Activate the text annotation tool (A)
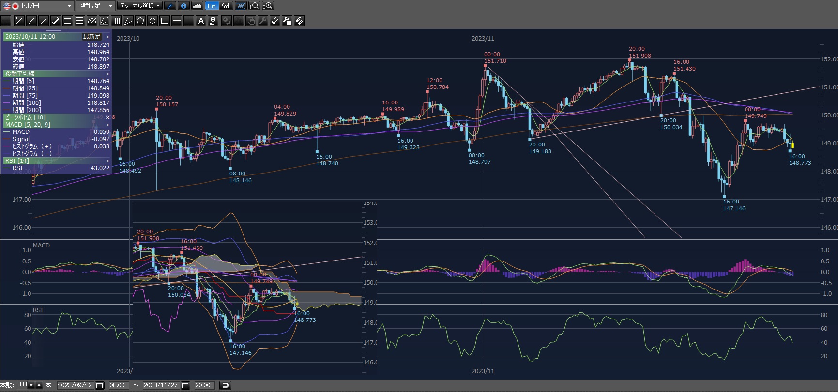838x392 pixels. (201, 21)
